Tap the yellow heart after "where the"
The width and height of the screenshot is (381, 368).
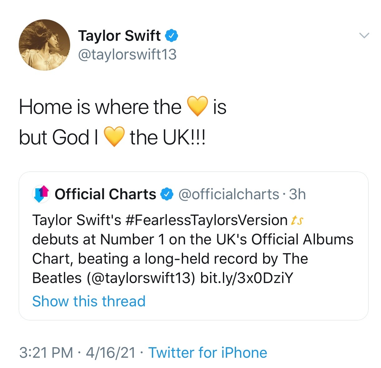(197, 106)
